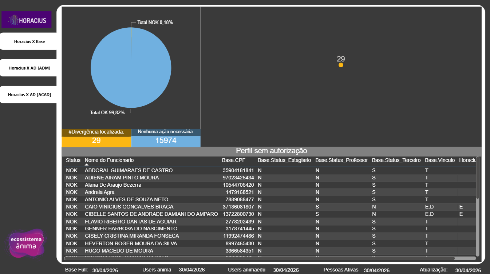Click CPF cell 13722800730

[238, 214]
